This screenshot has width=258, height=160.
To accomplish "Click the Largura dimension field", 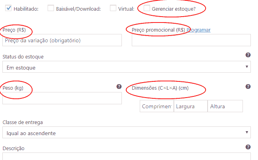I will tap(191, 106).
